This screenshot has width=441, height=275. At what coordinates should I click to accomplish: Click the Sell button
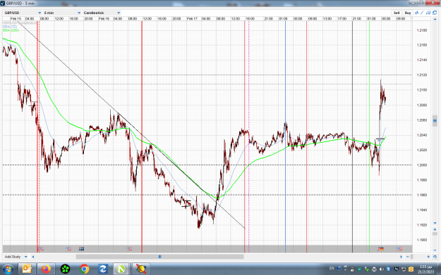tap(397, 13)
